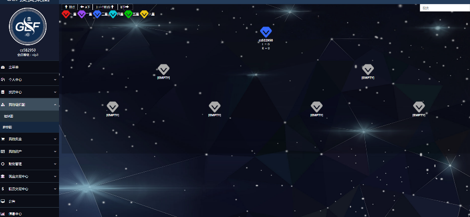Image resolution: width=470 pixels, height=217 pixels.
Task: Click the username cs582950 under the logo
Action: pos(28,50)
